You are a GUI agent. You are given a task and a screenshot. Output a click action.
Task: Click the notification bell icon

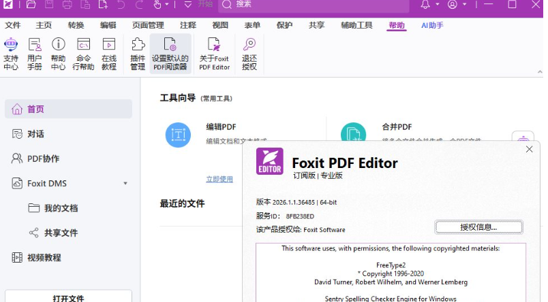tap(425, 5)
